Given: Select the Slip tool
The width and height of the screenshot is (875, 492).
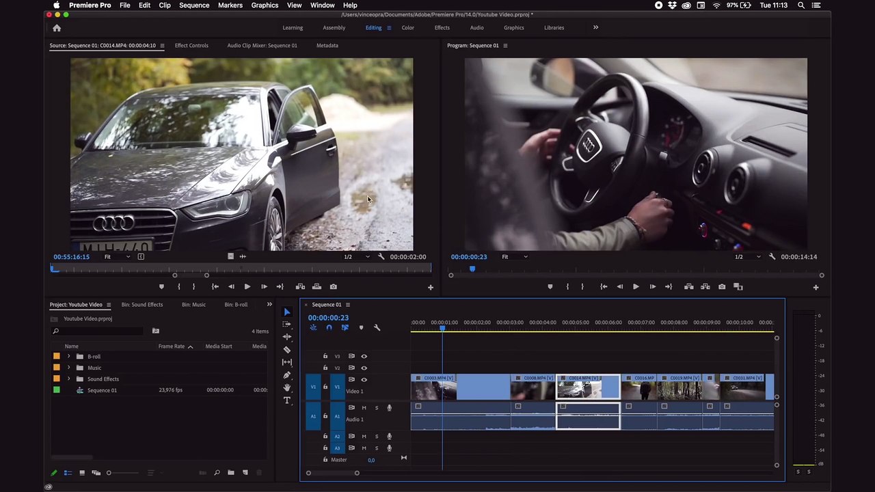Looking at the screenshot, I should point(287,362).
